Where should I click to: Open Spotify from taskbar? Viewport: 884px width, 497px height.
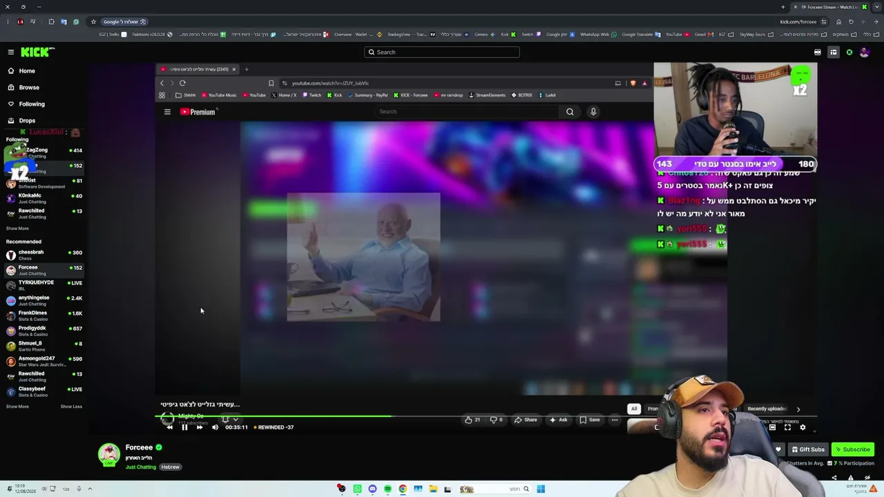[x=387, y=489]
